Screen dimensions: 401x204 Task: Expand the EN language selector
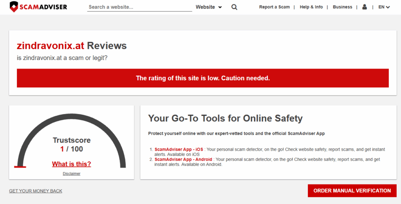coord(384,7)
